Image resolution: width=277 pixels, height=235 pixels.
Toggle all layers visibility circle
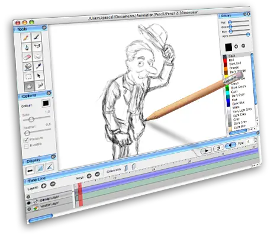(x=28, y=197)
